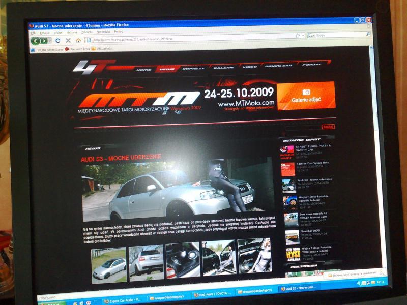Switch to Expert Car Audio taskbar window

pyautogui.click(x=123, y=301)
